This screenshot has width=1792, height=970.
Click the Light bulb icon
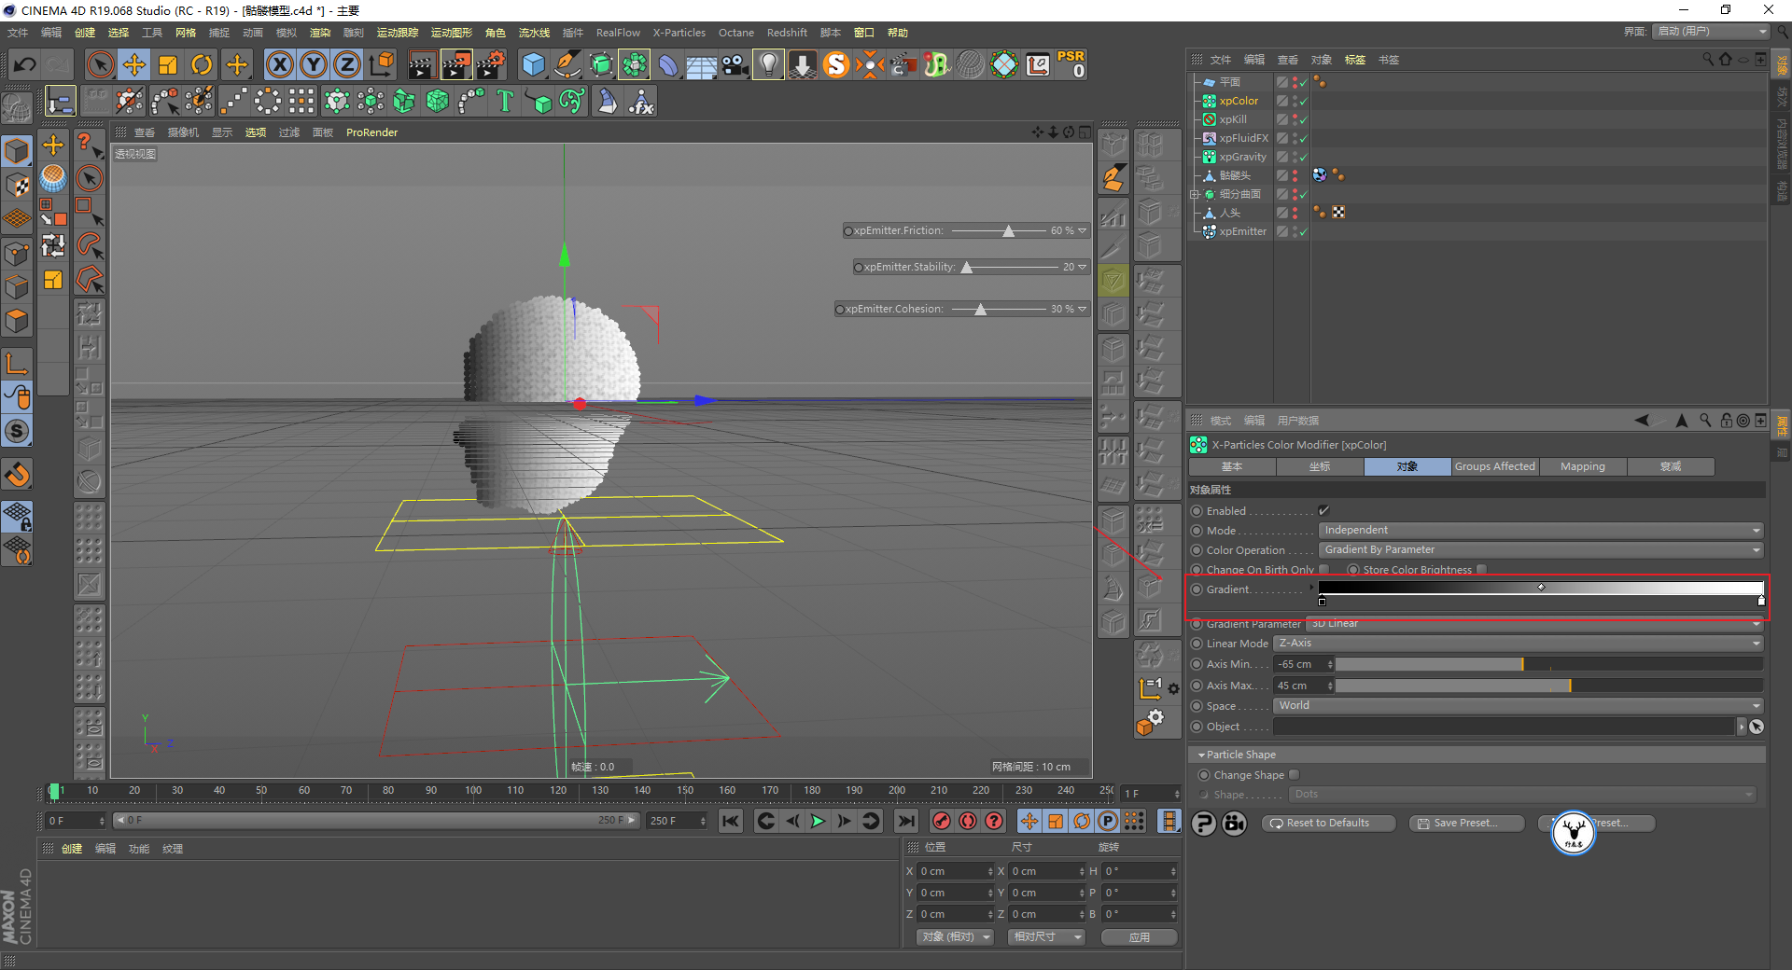tap(768, 64)
